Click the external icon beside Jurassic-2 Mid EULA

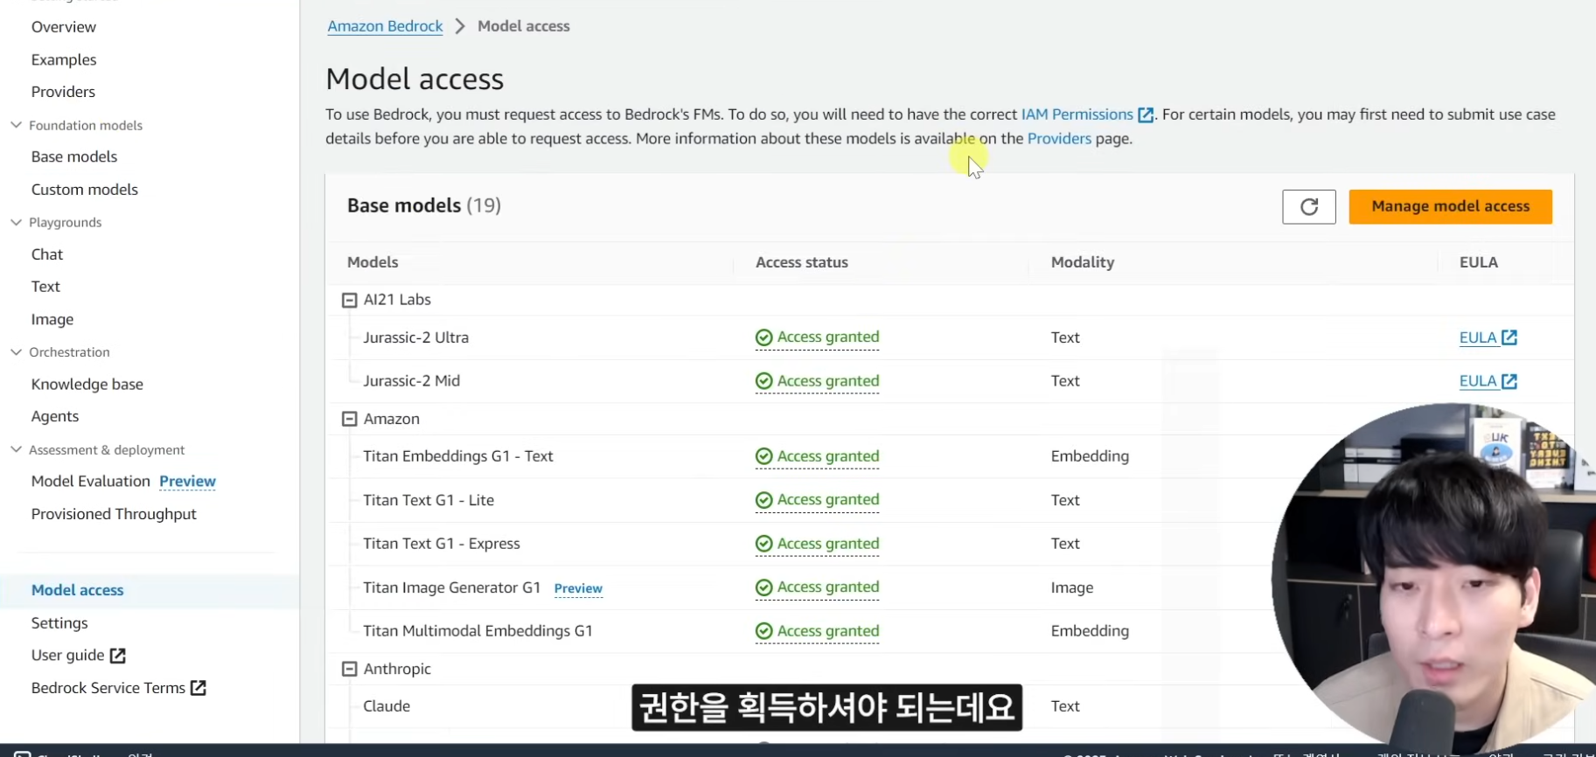tap(1509, 381)
